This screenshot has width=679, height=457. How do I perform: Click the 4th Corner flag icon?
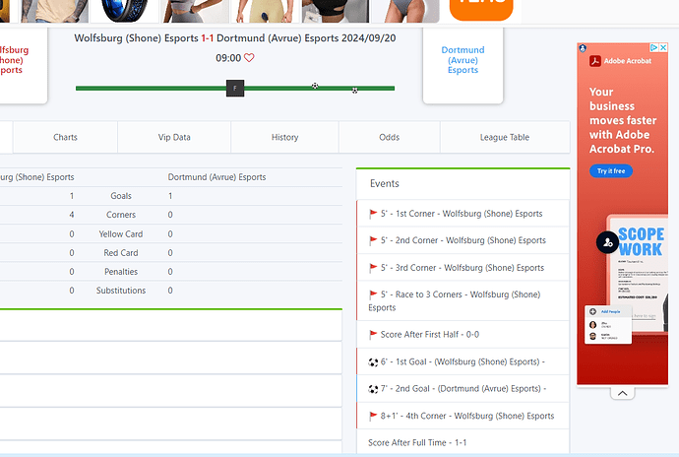coord(373,416)
